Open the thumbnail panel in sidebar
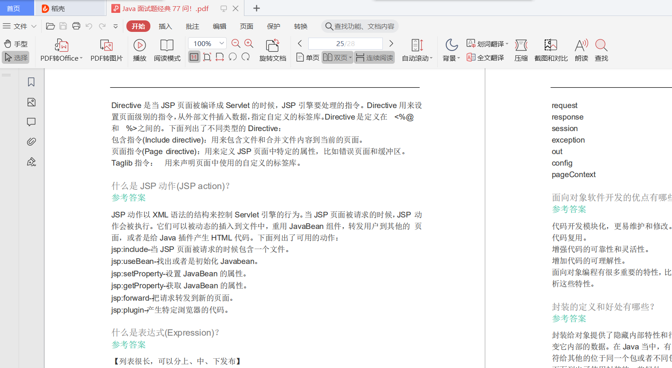The height and width of the screenshot is (368, 672). 31,102
